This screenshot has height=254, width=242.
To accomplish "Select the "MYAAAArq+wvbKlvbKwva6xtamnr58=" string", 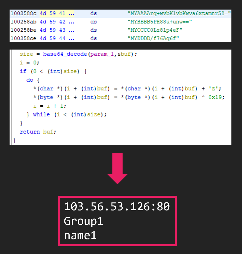I will (179, 14).
